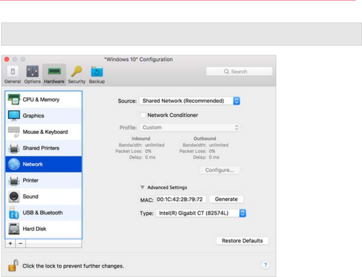The image size is (362, 277).
Task: Select Mouse & Keyboard in the list
Action: click(x=44, y=132)
